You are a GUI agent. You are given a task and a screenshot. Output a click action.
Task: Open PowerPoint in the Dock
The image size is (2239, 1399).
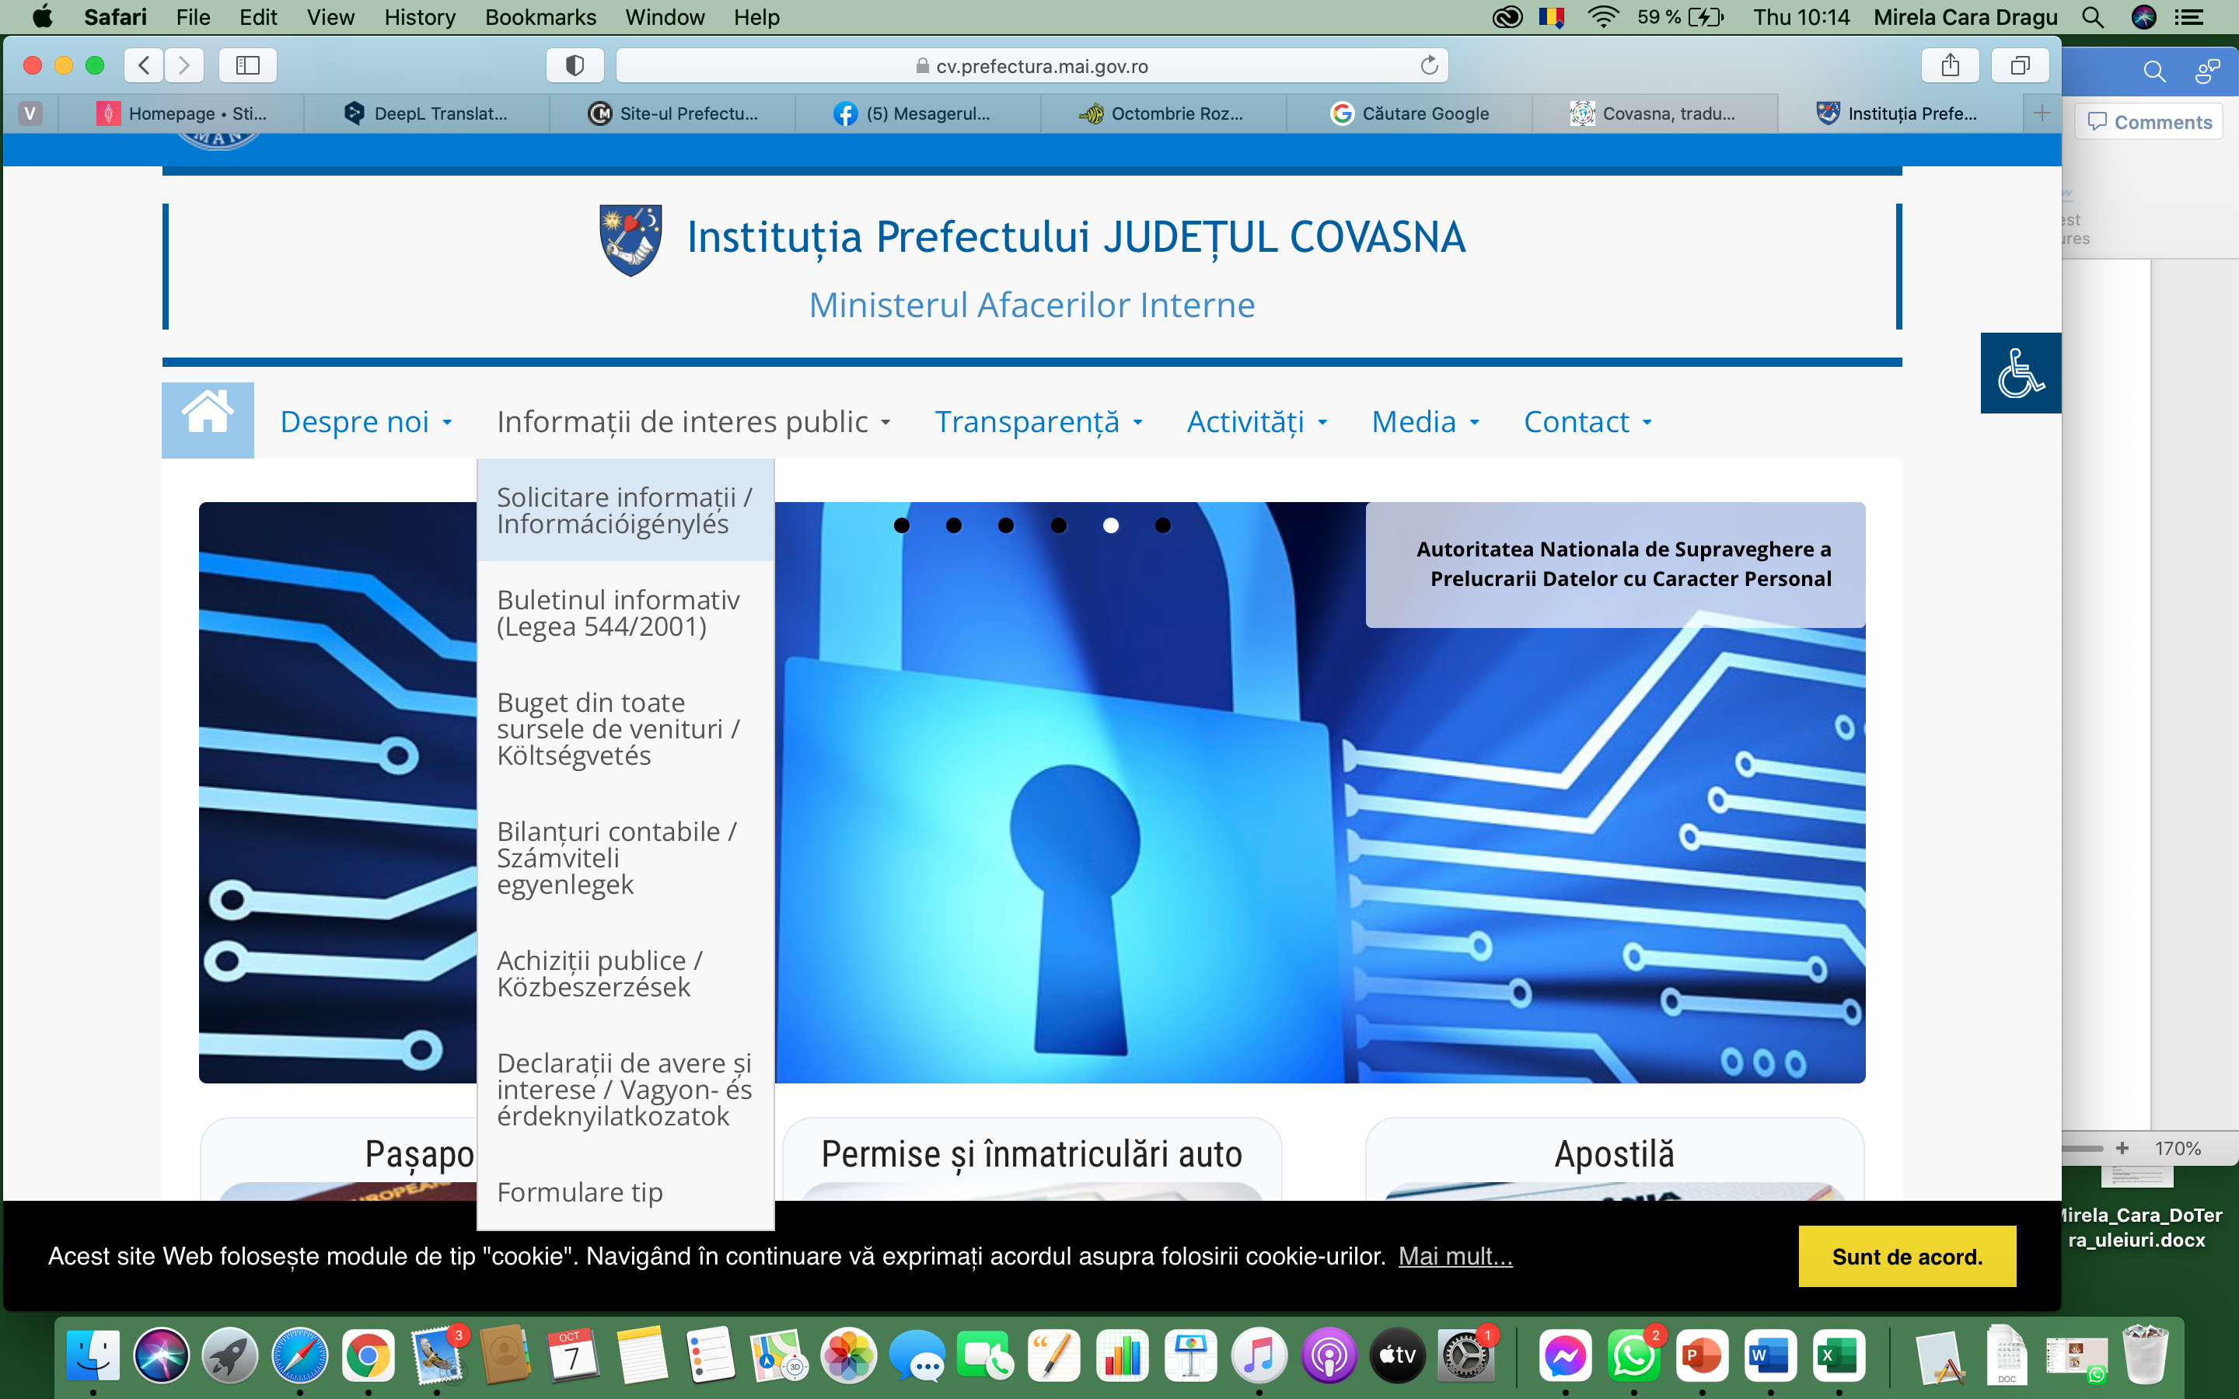[x=1703, y=1355]
